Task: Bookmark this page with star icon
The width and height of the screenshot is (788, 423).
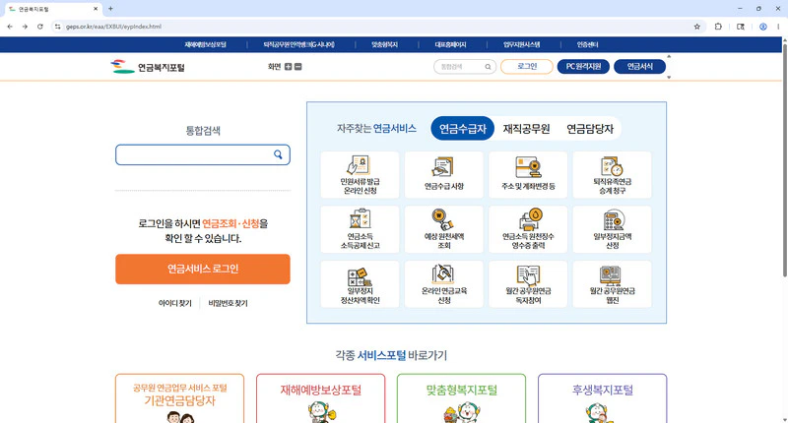Action: click(697, 27)
